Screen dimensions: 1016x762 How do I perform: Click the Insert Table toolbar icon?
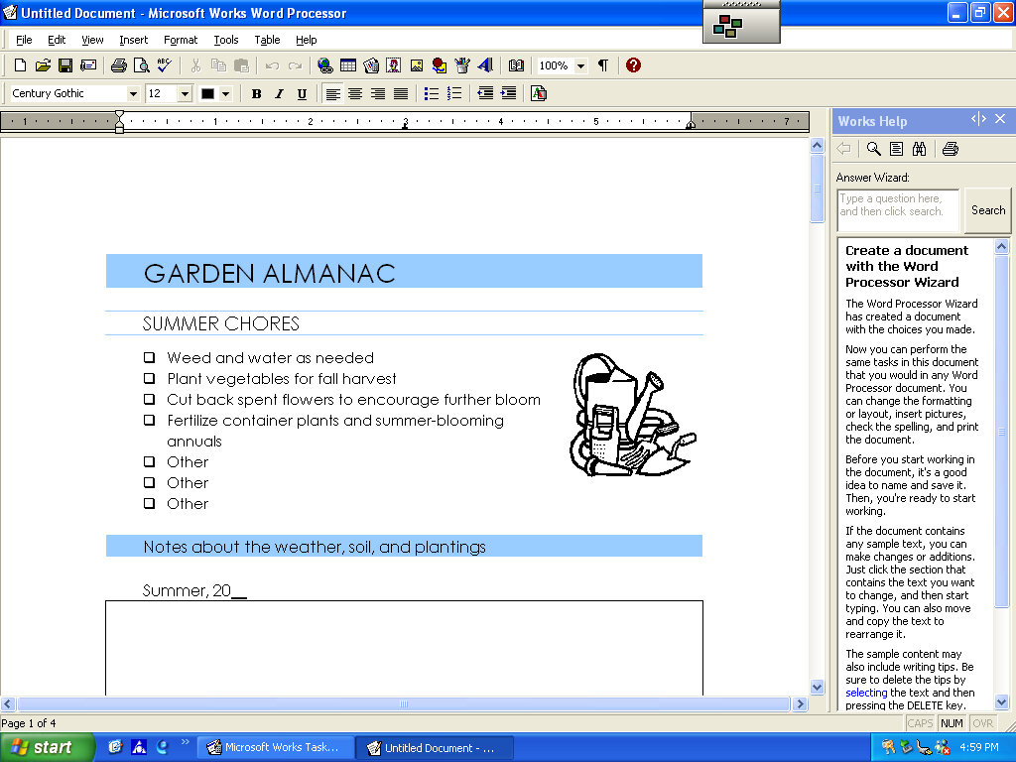(x=348, y=65)
